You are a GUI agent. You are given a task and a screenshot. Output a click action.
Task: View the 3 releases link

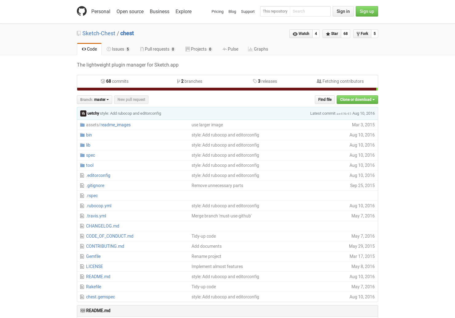pos(265,81)
